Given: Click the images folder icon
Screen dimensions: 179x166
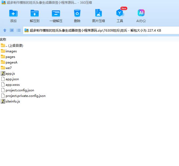Looking at the screenshot, I should pos(3,51).
